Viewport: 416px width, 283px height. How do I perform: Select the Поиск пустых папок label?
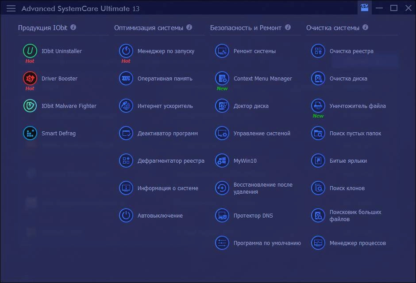click(x=355, y=133)
